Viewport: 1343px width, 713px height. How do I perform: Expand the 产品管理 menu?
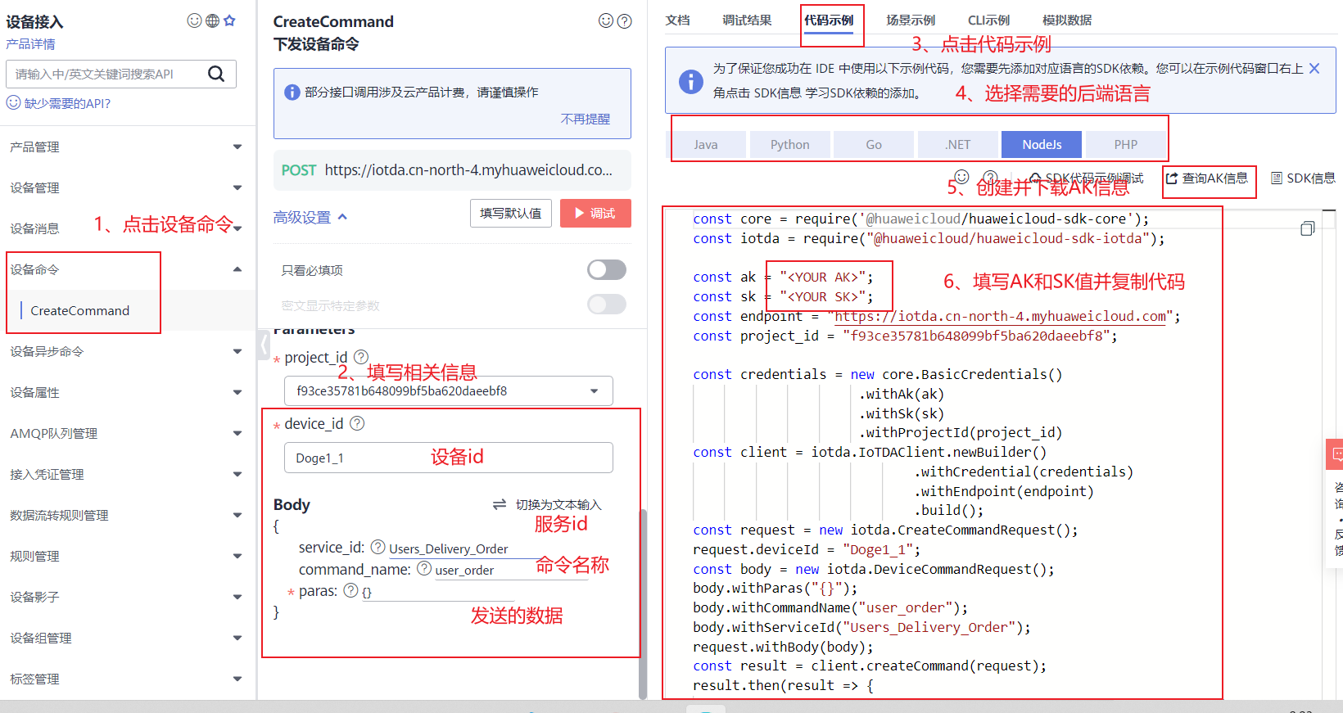tap(128, 147)
